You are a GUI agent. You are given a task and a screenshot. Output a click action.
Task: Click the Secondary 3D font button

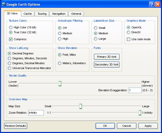[107, 64]
